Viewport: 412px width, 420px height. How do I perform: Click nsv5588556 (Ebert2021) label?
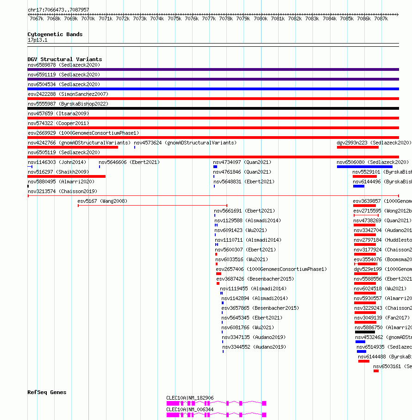click(383, 279)
